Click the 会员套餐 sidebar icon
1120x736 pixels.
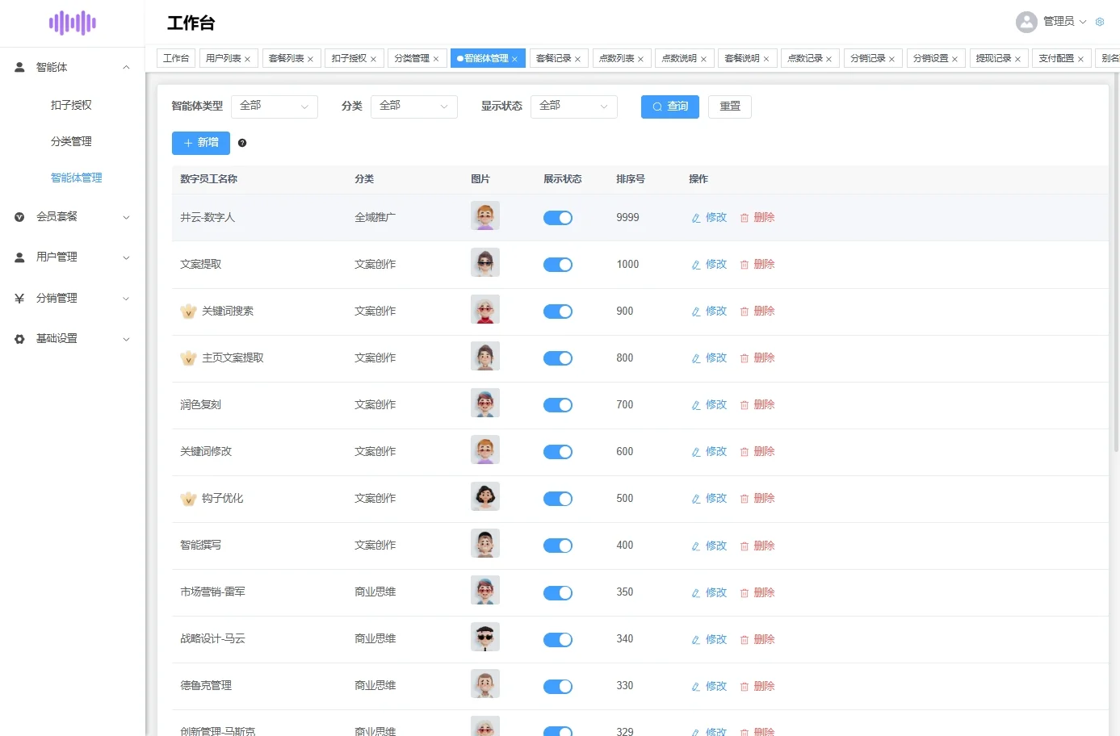(x=19, y=217)
